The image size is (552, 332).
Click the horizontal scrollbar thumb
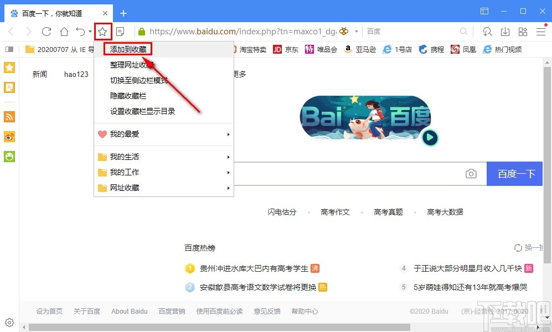coord(219,328)
